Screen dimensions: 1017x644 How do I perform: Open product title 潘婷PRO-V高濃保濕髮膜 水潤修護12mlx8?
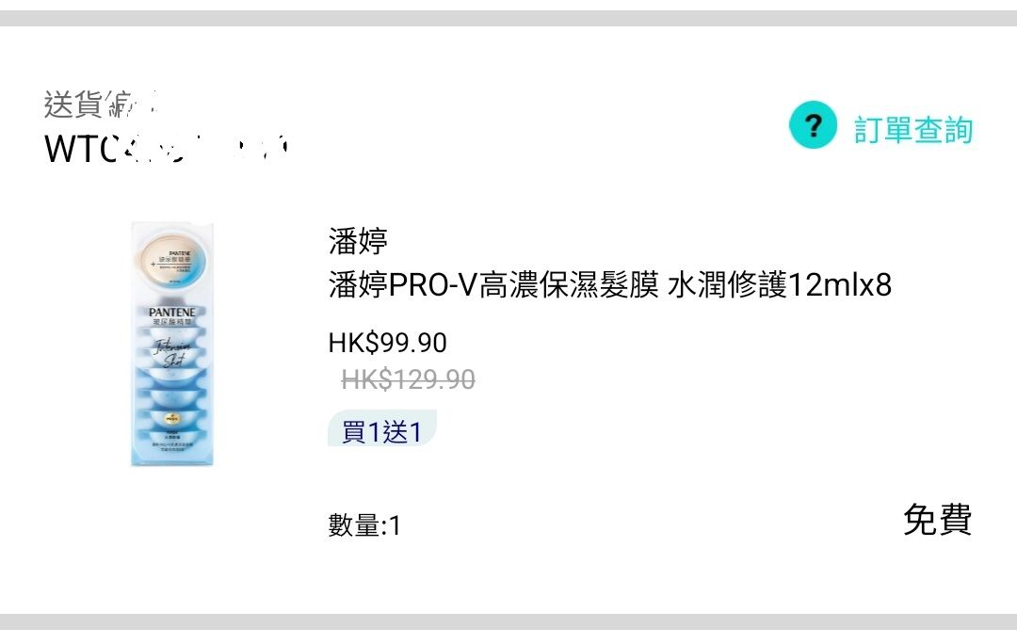click(x=610, y=284)
